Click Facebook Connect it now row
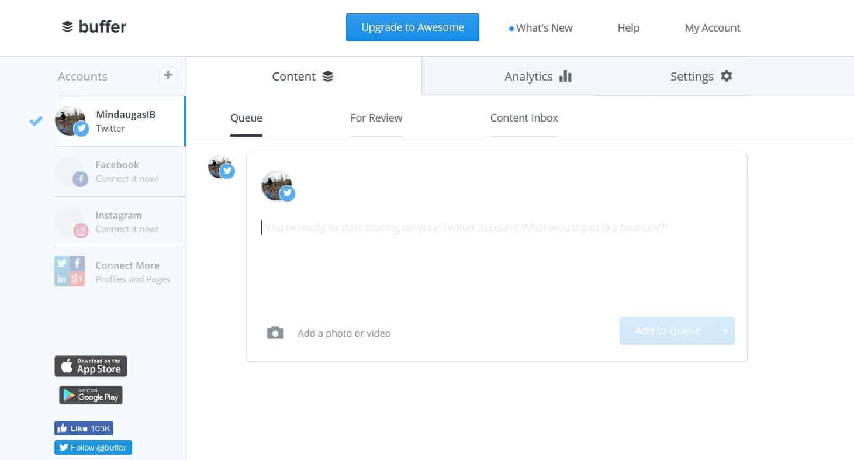 click(x=120, y=172)
